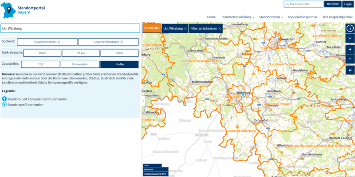Image resolution: width=355 pixels, height=177 pixels.
Task: Click Zeil a.Main on the map
Action: (x=334, y=47)
